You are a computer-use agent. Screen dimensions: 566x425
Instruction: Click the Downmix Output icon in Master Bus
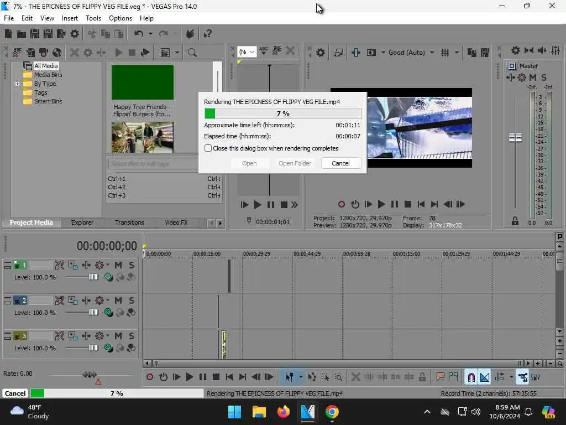click(529, 50)
